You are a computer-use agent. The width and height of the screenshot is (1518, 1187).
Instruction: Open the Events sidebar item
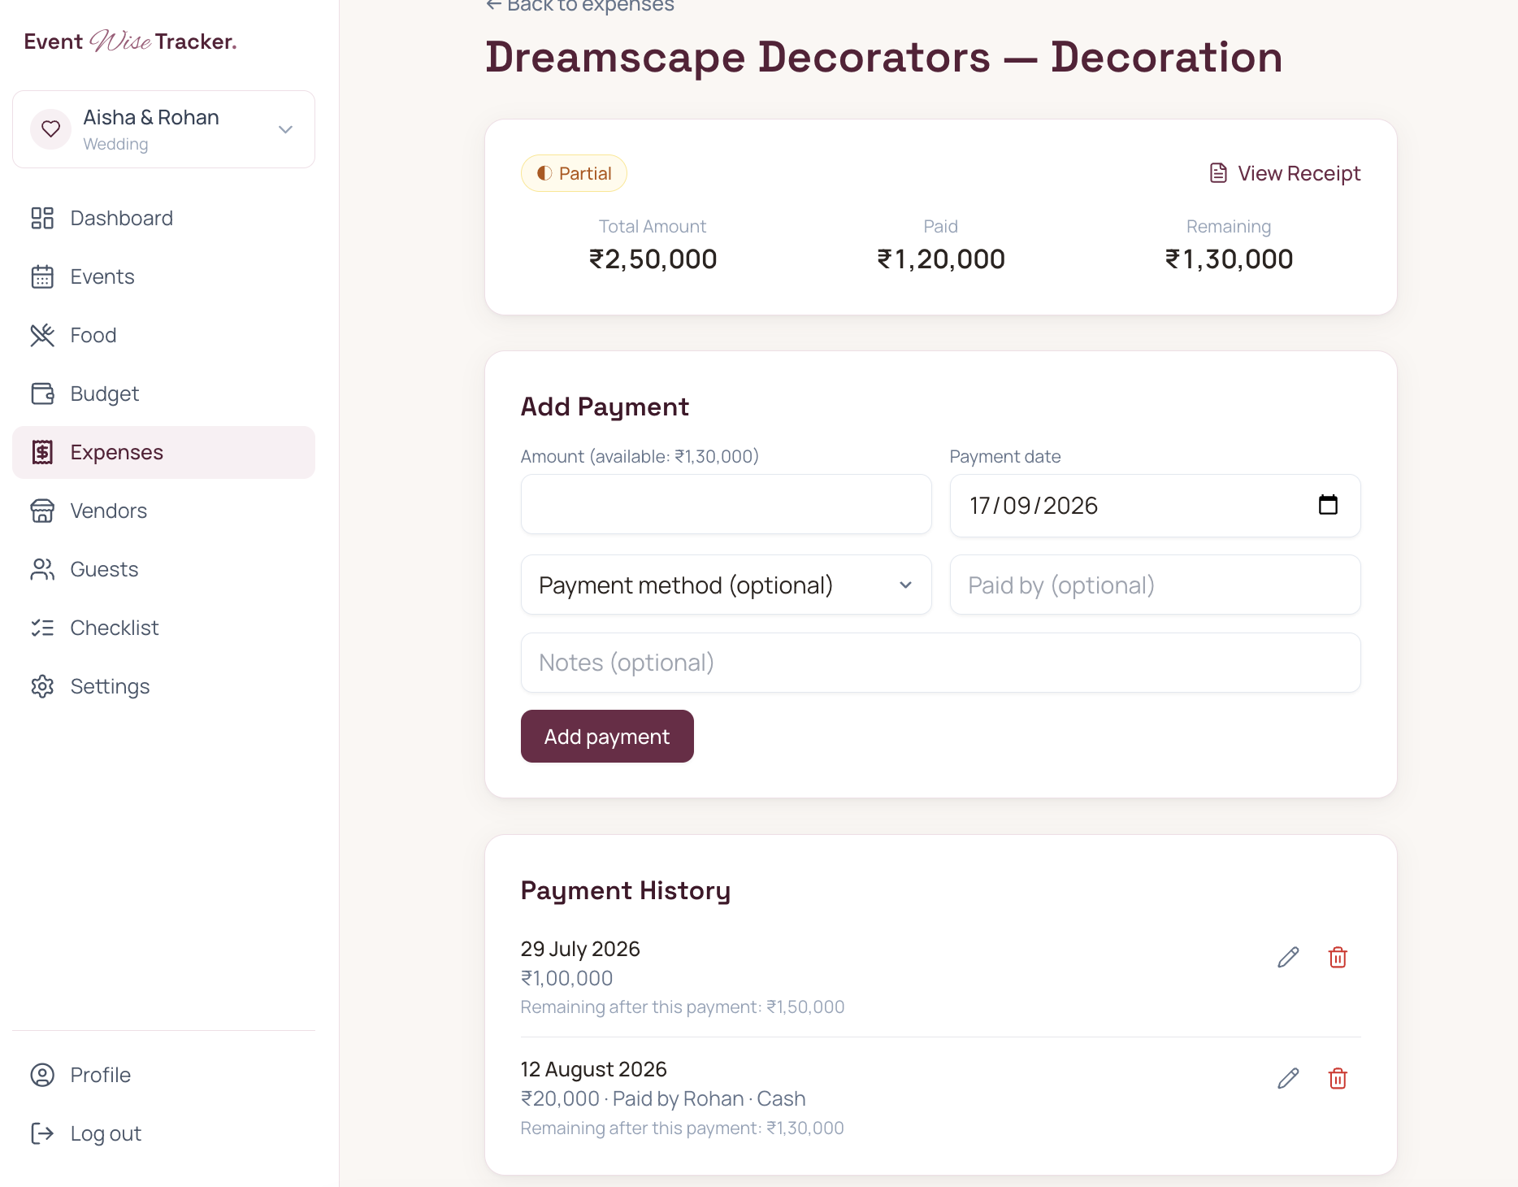(163, 276)
